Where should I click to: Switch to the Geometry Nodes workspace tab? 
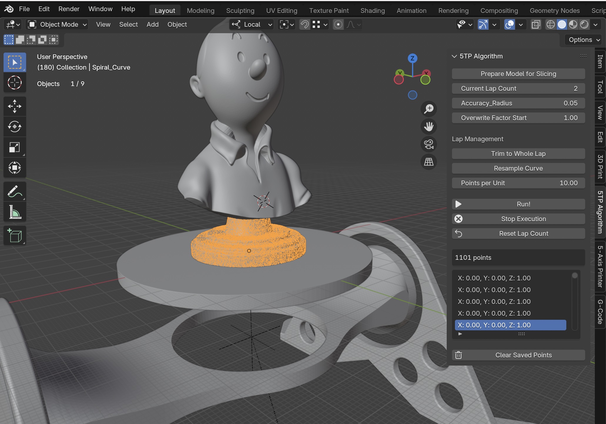pos(555,11)
